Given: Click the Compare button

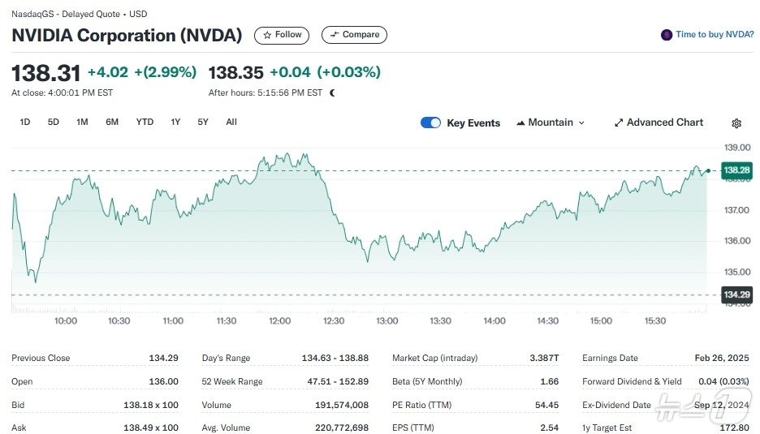Looking at the screenshot, I should (x=354, y=35).
